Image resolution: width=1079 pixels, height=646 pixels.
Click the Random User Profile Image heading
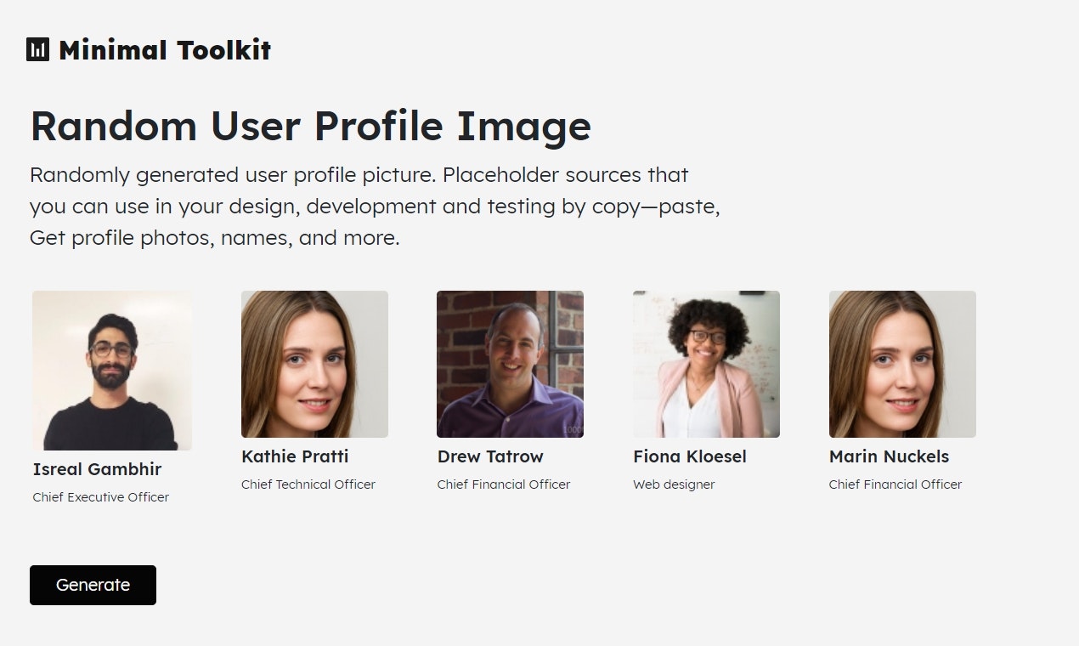tap(310, 126)
